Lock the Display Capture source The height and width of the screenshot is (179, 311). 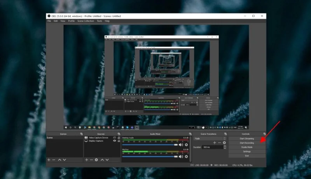[119, 141]
